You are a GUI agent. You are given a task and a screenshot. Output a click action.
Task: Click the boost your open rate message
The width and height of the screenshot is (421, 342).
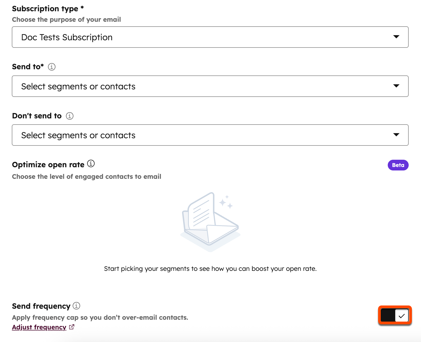(x=210, y=268)
